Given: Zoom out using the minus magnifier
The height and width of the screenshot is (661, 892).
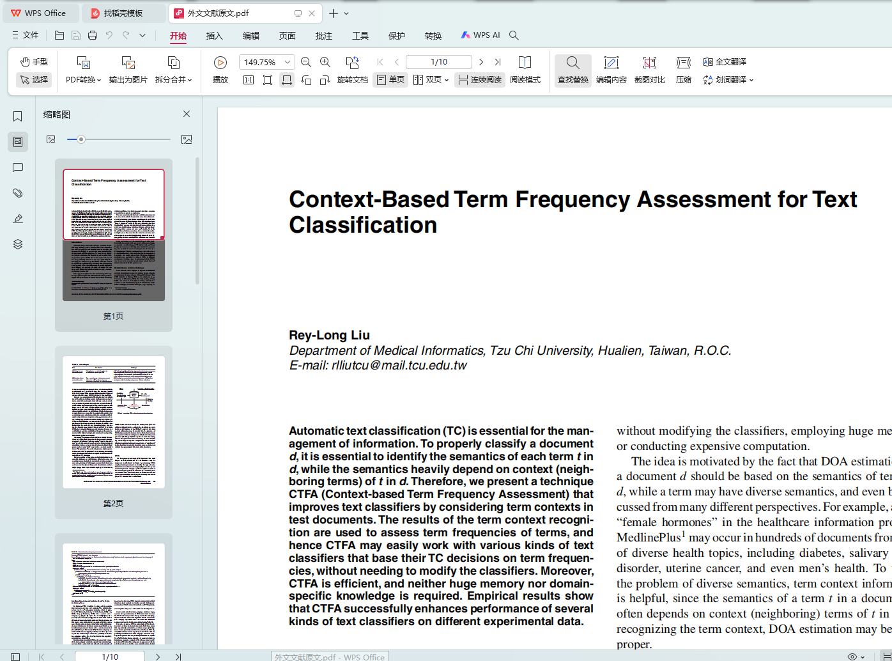Looking at the screenshot, I should 306,62.
